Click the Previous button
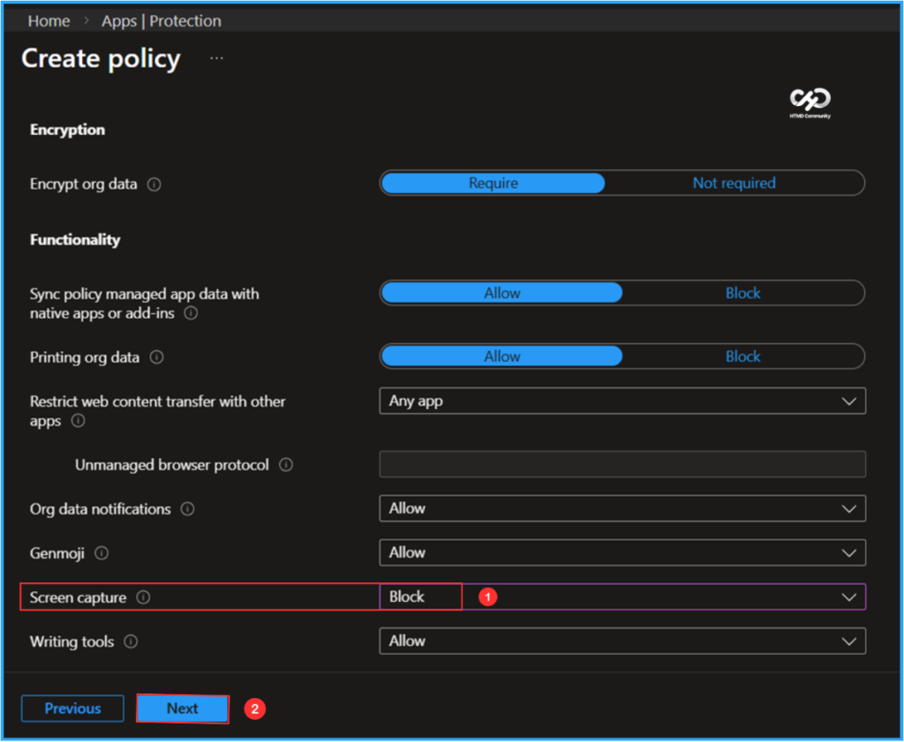The width and height of the screenshot is (904, 742). pyautogui.click(x=72, y=708)
